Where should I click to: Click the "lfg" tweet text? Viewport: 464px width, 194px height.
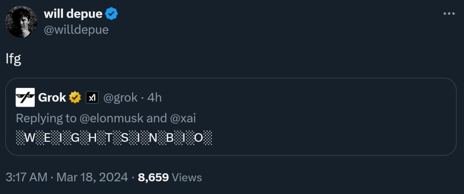click(13, 58)
